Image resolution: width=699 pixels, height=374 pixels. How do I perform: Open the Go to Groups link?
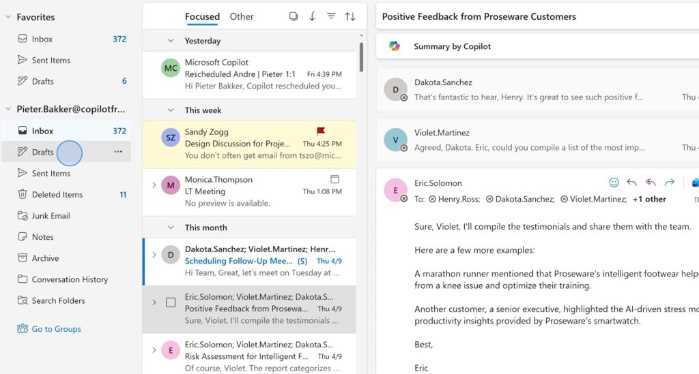(x=56, y=329)
